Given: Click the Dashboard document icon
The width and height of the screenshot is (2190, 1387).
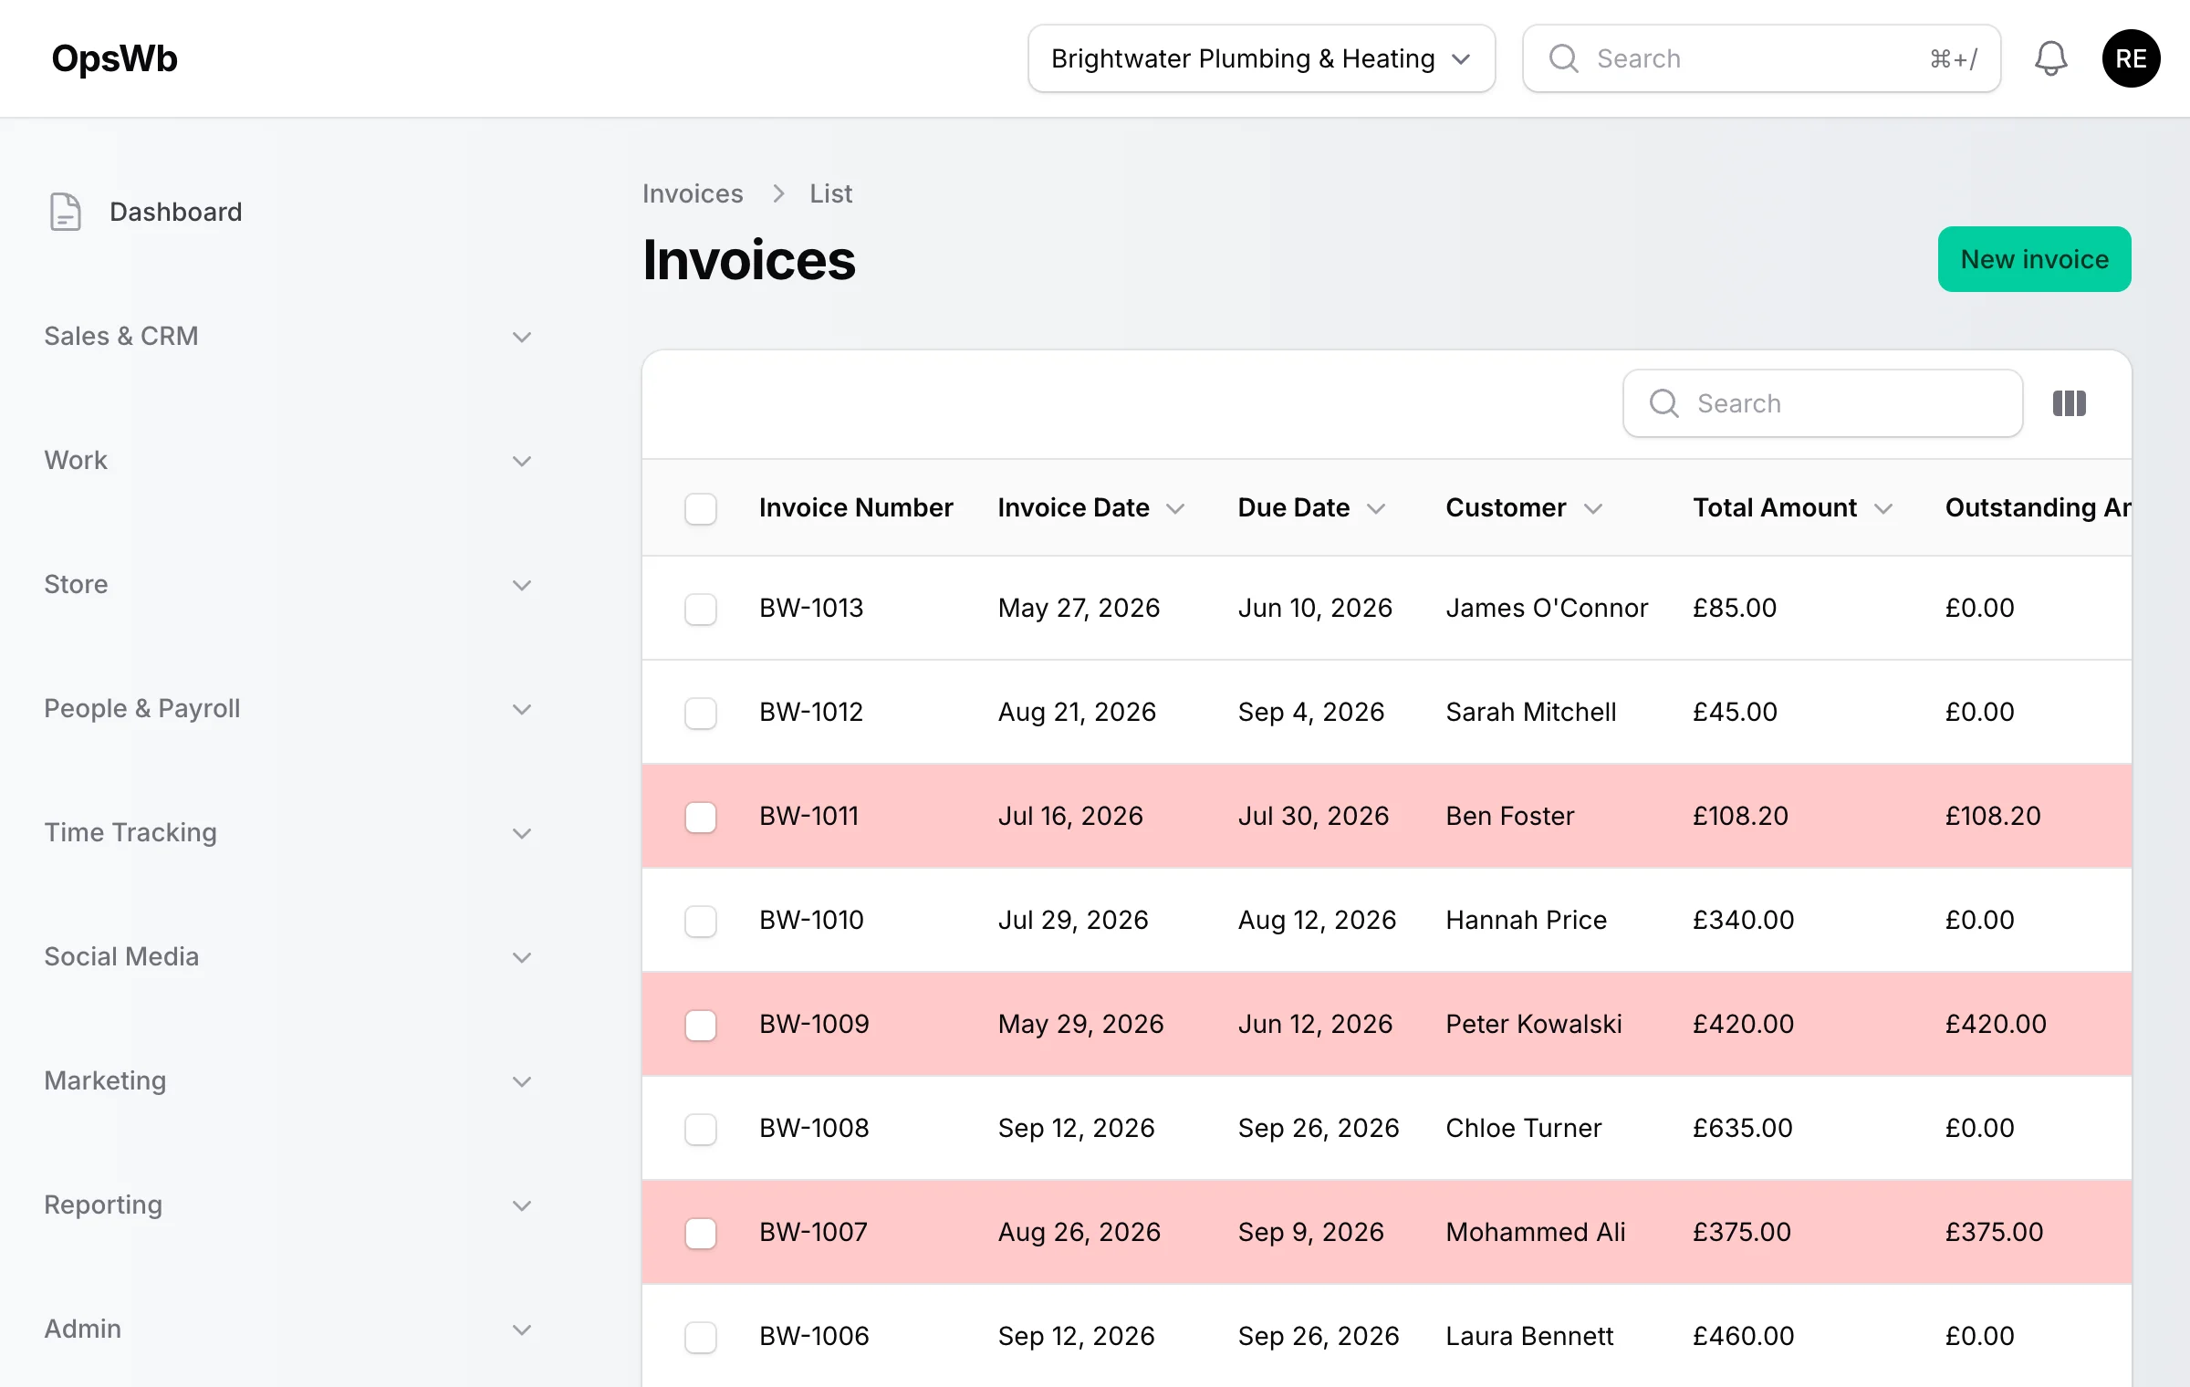Looking at the screenshot, I should pos(65,212).
